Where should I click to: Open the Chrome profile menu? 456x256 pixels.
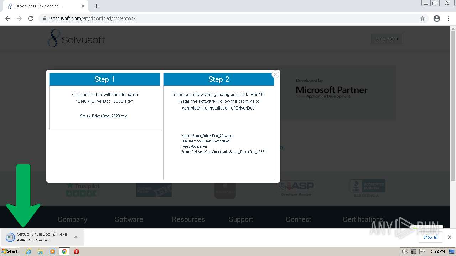[437, 18]
